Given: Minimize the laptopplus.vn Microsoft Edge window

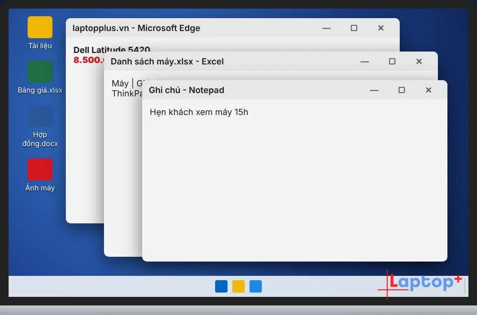Looking at the screenshot, I should point(326,28).
